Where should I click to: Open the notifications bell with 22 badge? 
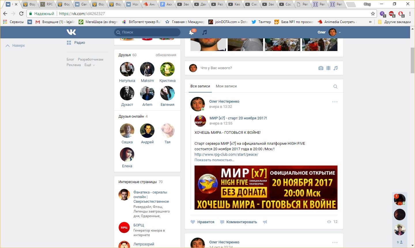(x=192, y=32)
